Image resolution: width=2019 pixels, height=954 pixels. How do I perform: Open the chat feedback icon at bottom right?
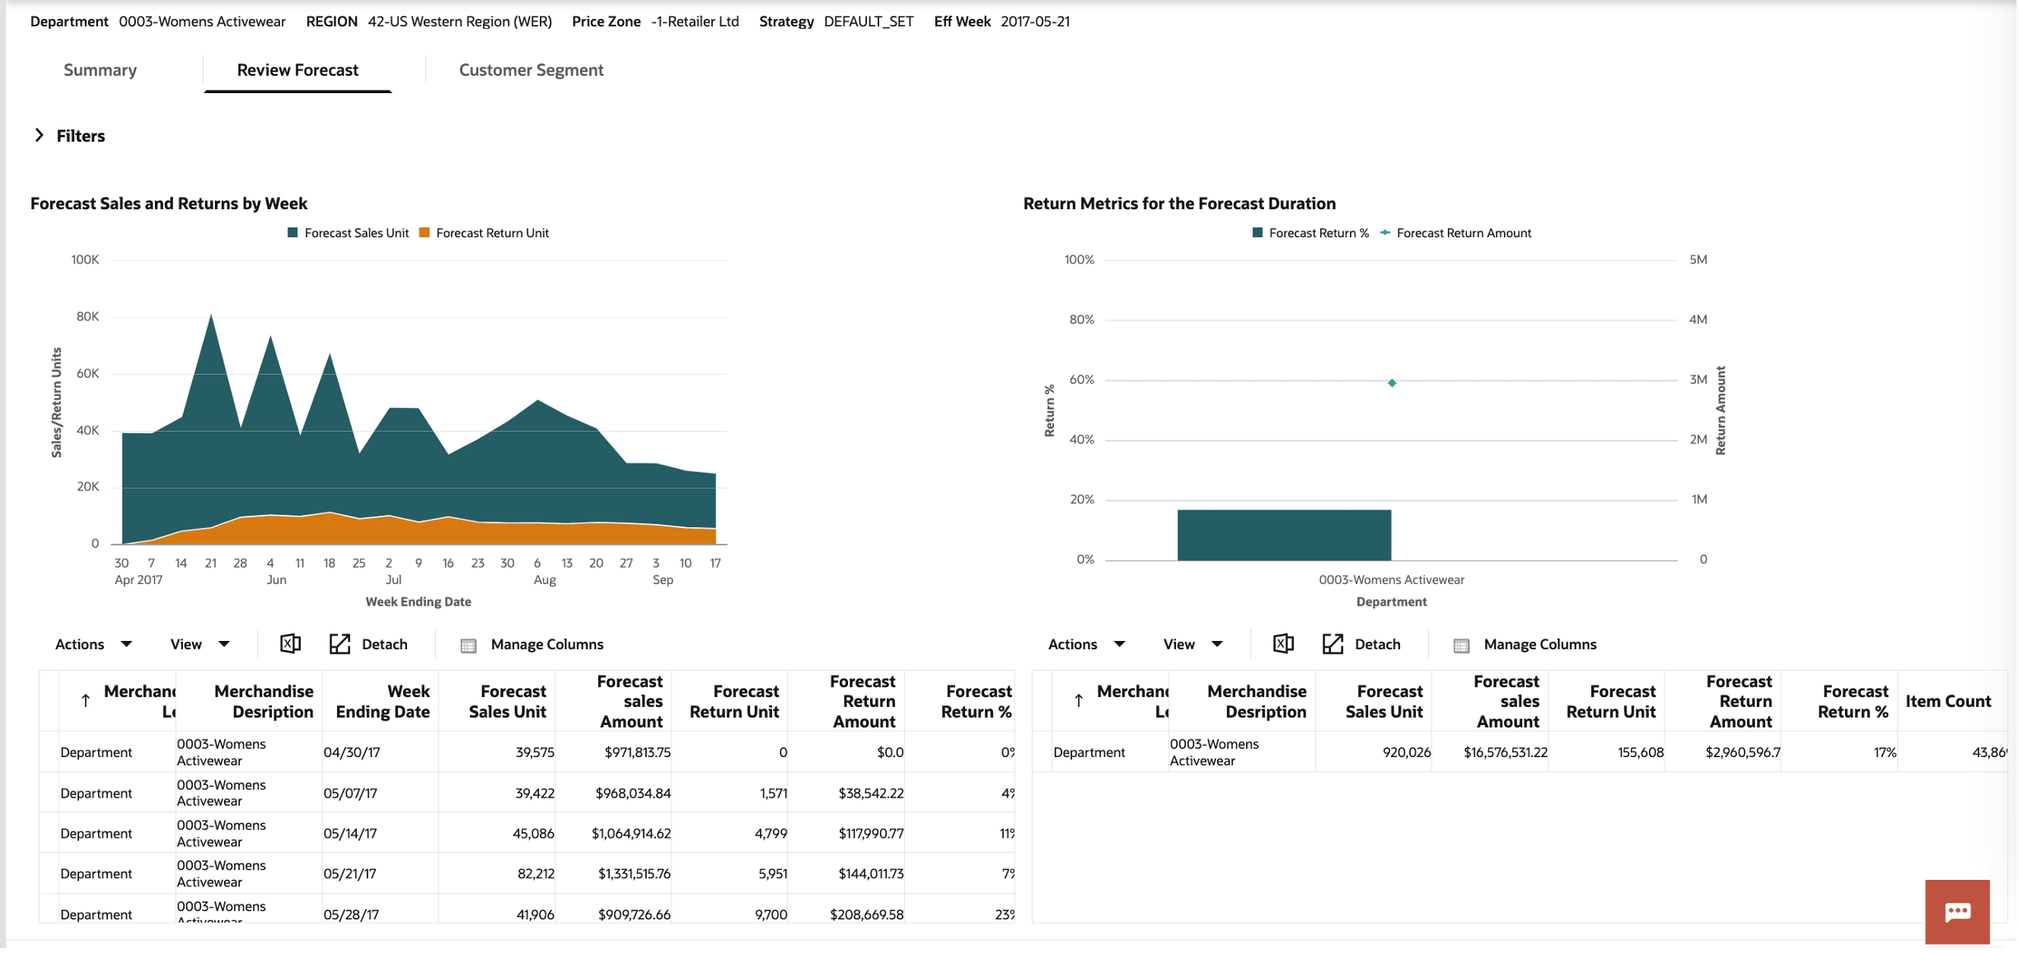[x=1957, y=911]
